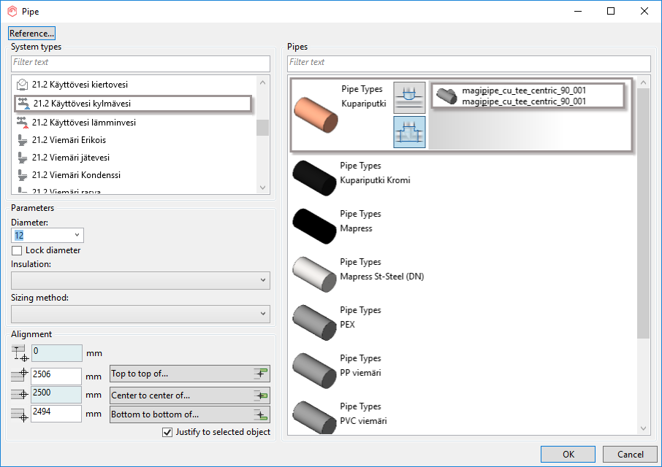Click the magipipe_cu_tee_centric_90_001 fitting icon
Screen dimensions: 662x467
(446, 96)
